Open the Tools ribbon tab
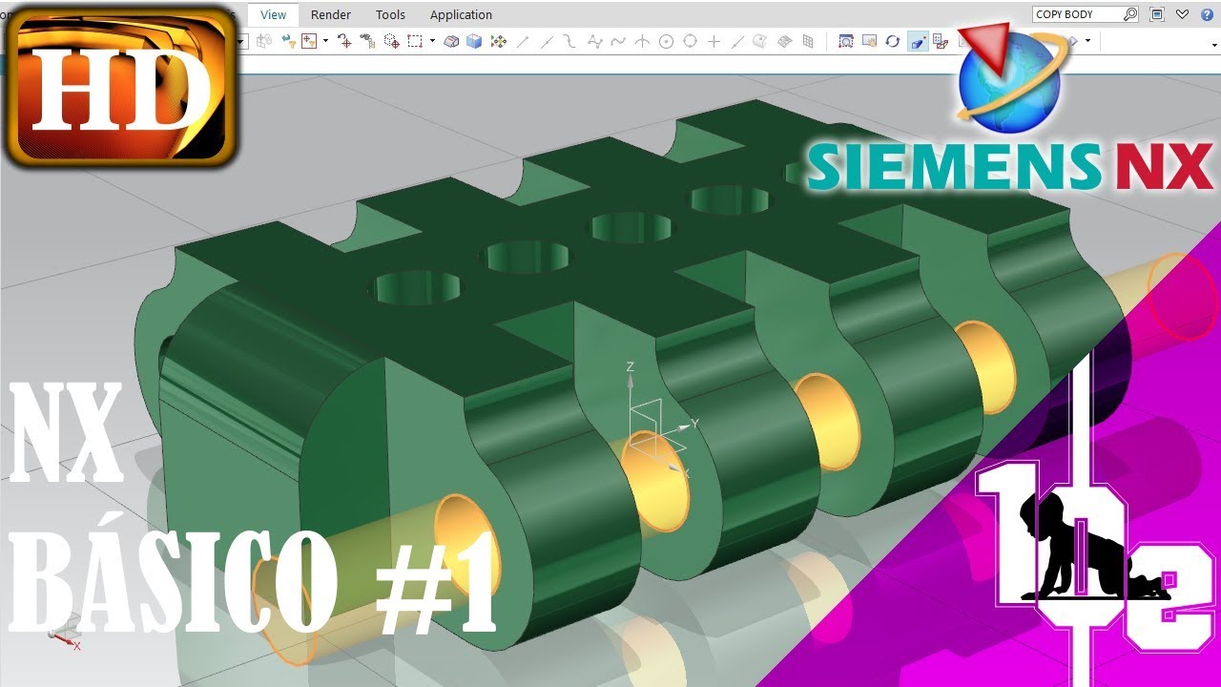Viewport: 1221px width, 687px height. tap(390, 14)
